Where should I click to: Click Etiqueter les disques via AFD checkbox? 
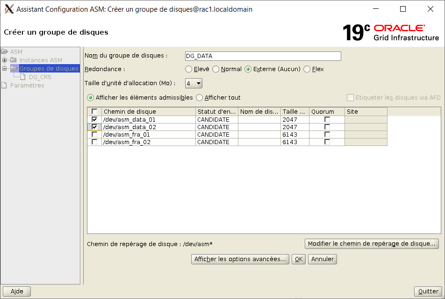point(350,98)
